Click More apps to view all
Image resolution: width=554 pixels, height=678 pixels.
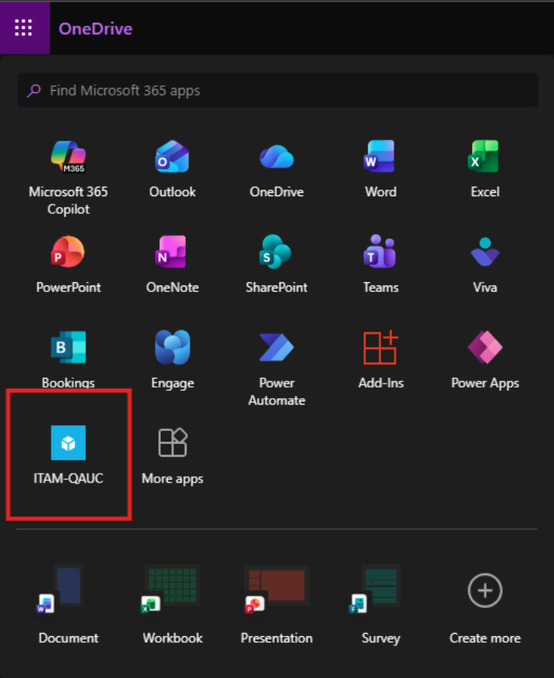pos(172,445)
